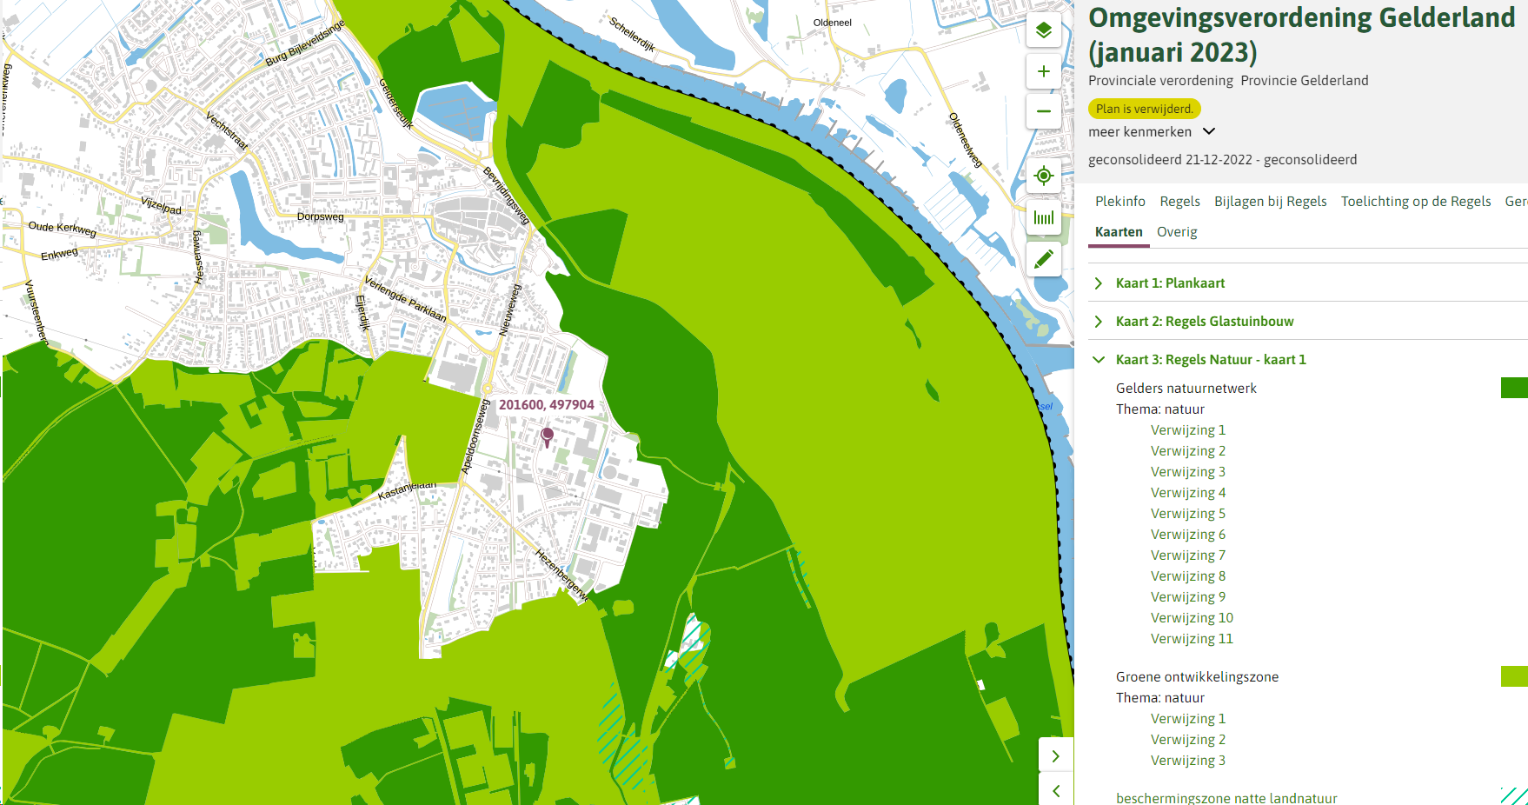This screenshot has width=1528, height=805.
Task: Open the map layers panel
Action: tap(1043, 30)
